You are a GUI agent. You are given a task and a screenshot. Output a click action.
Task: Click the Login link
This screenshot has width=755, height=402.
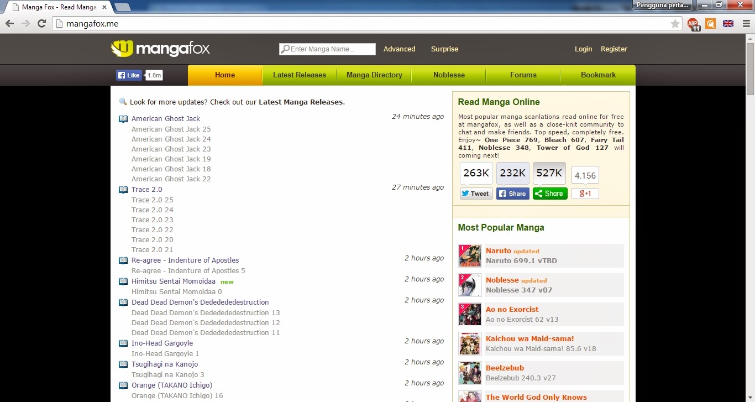(583, 49)
